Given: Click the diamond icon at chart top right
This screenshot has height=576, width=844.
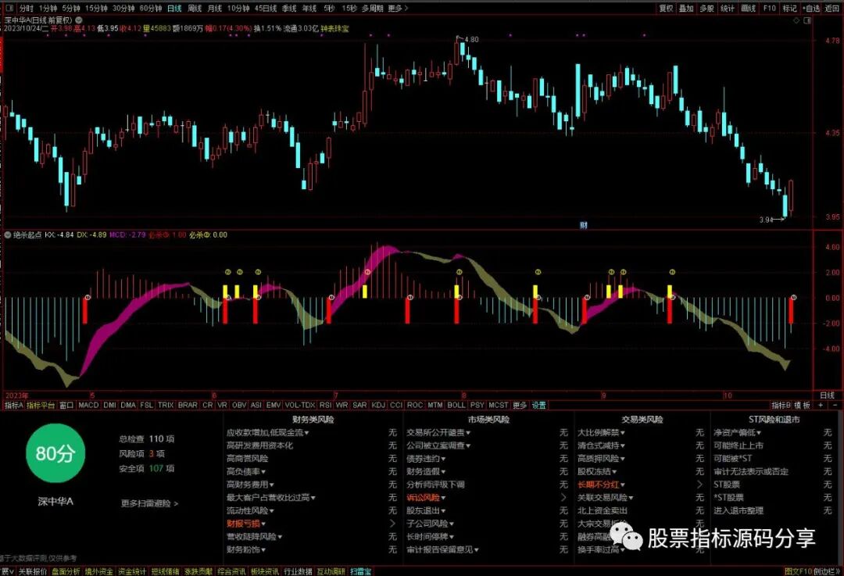Looking at the screenshot, I should click(x=796, y=20).
